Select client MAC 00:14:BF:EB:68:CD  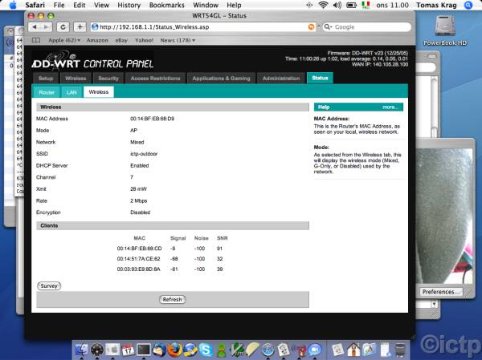(139, 249)
